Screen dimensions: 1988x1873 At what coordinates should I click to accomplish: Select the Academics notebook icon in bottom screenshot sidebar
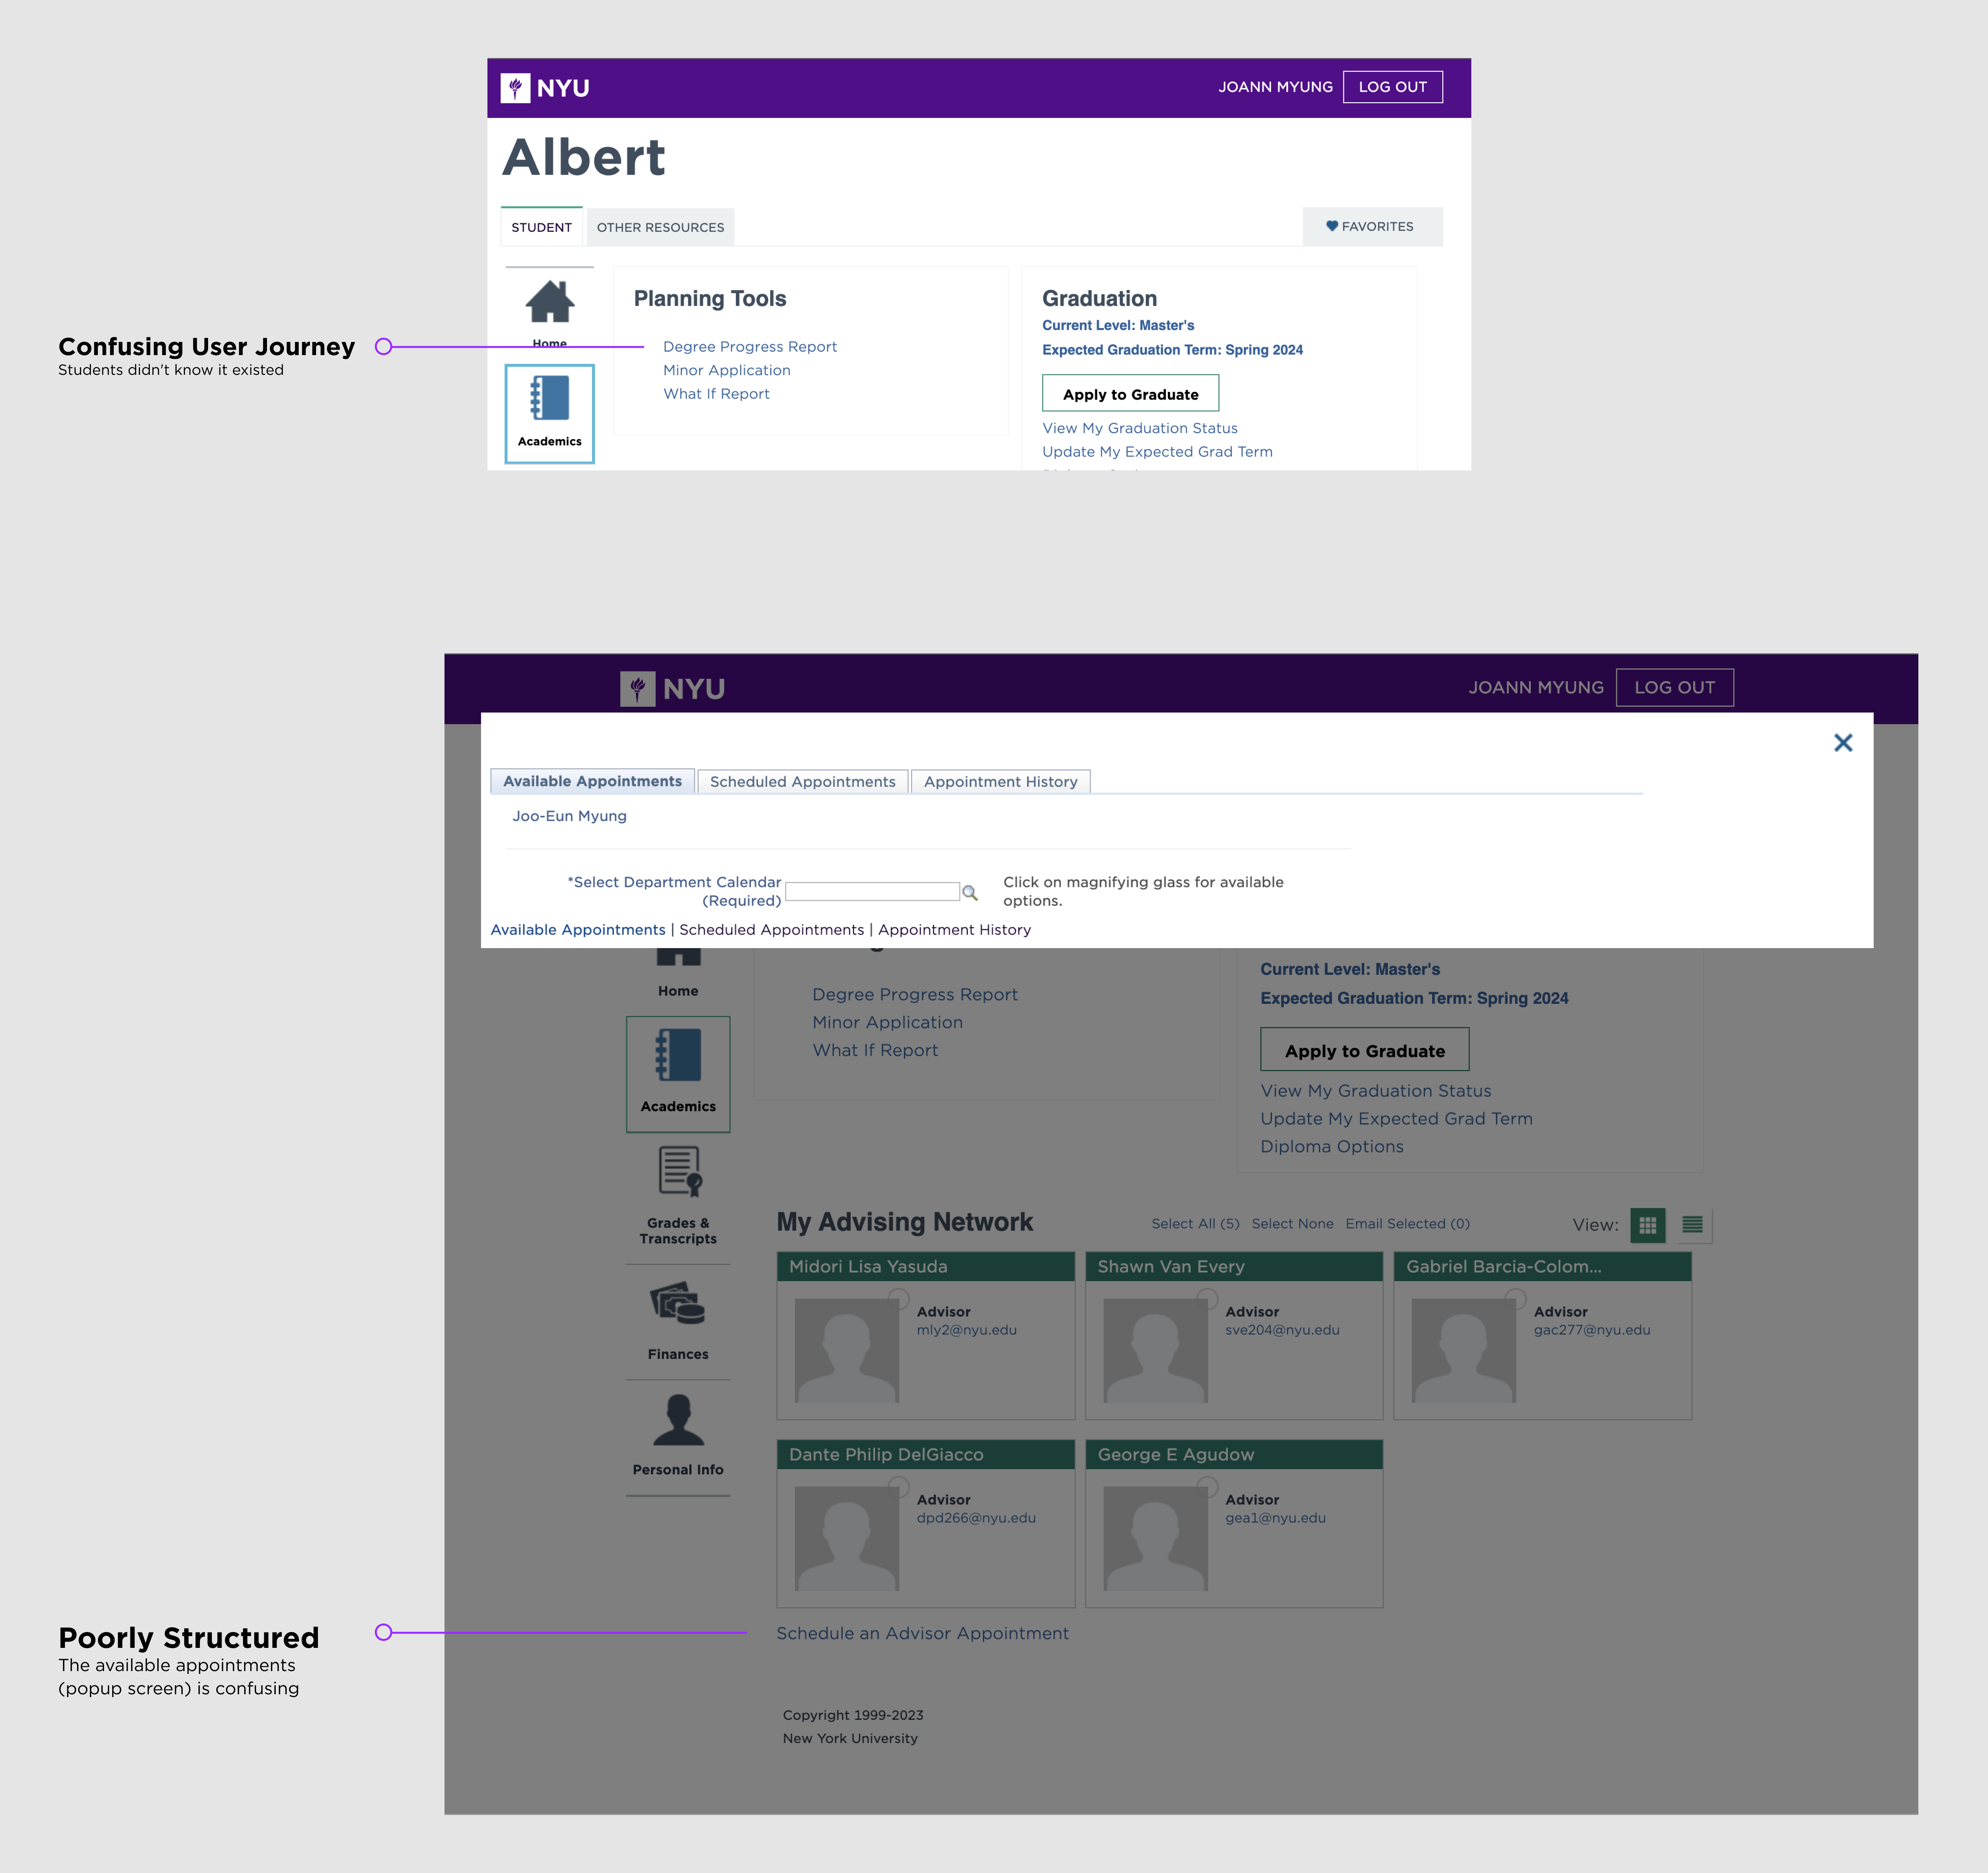(678, 1055)
